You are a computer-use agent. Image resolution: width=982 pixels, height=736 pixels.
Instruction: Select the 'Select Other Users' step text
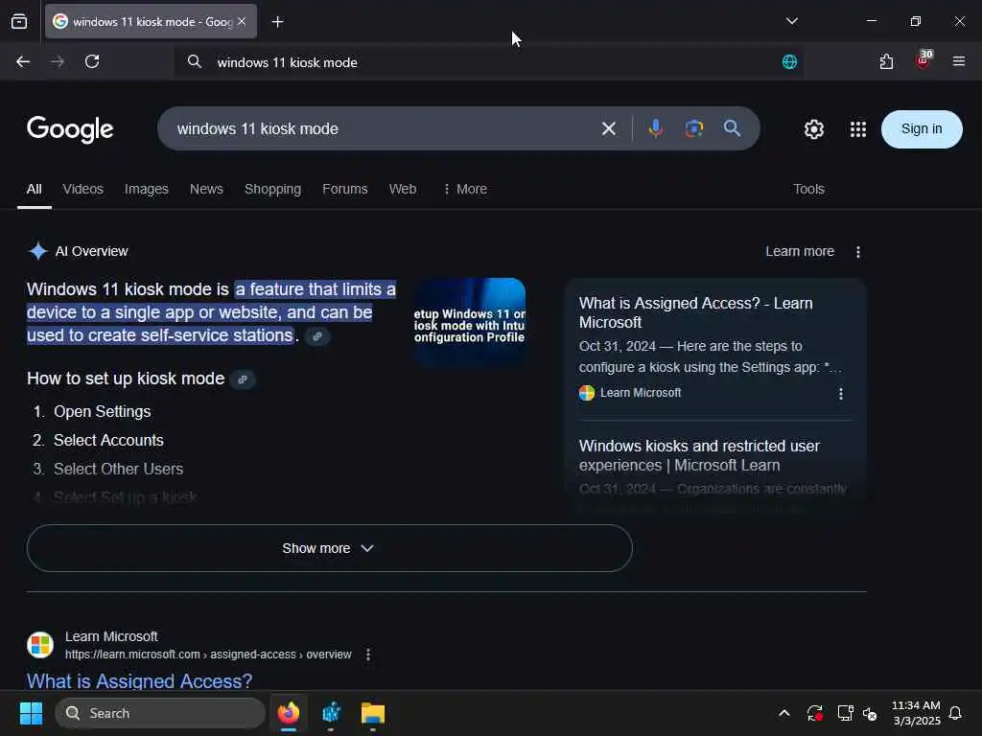(118, 469)
